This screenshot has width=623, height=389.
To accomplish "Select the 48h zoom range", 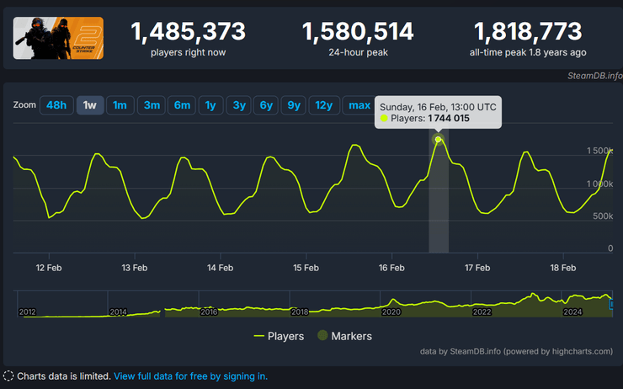I will 56,105.
